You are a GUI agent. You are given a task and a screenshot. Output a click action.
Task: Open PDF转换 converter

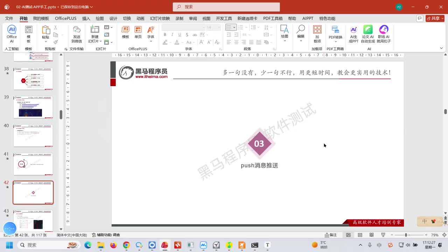click(x=335, y=34)
